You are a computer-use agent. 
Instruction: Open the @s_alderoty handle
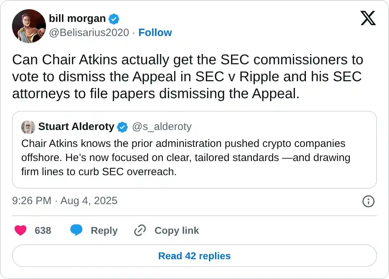coord(162,127)
